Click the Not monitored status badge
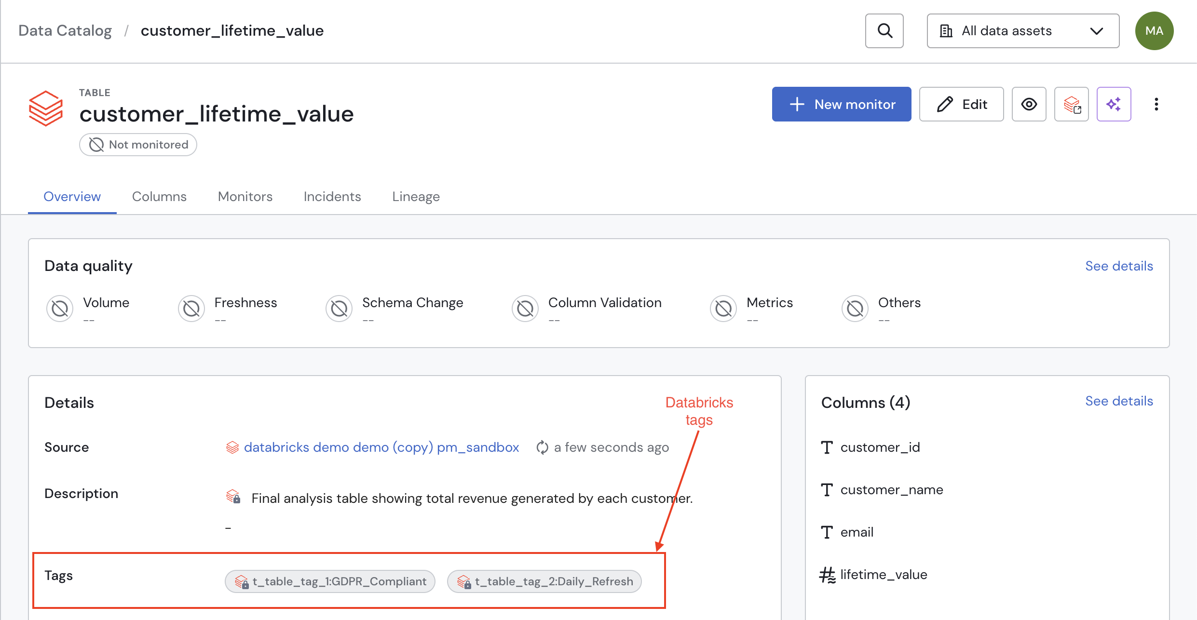This screenshot has height=620, width=1197. coord(138,145)
